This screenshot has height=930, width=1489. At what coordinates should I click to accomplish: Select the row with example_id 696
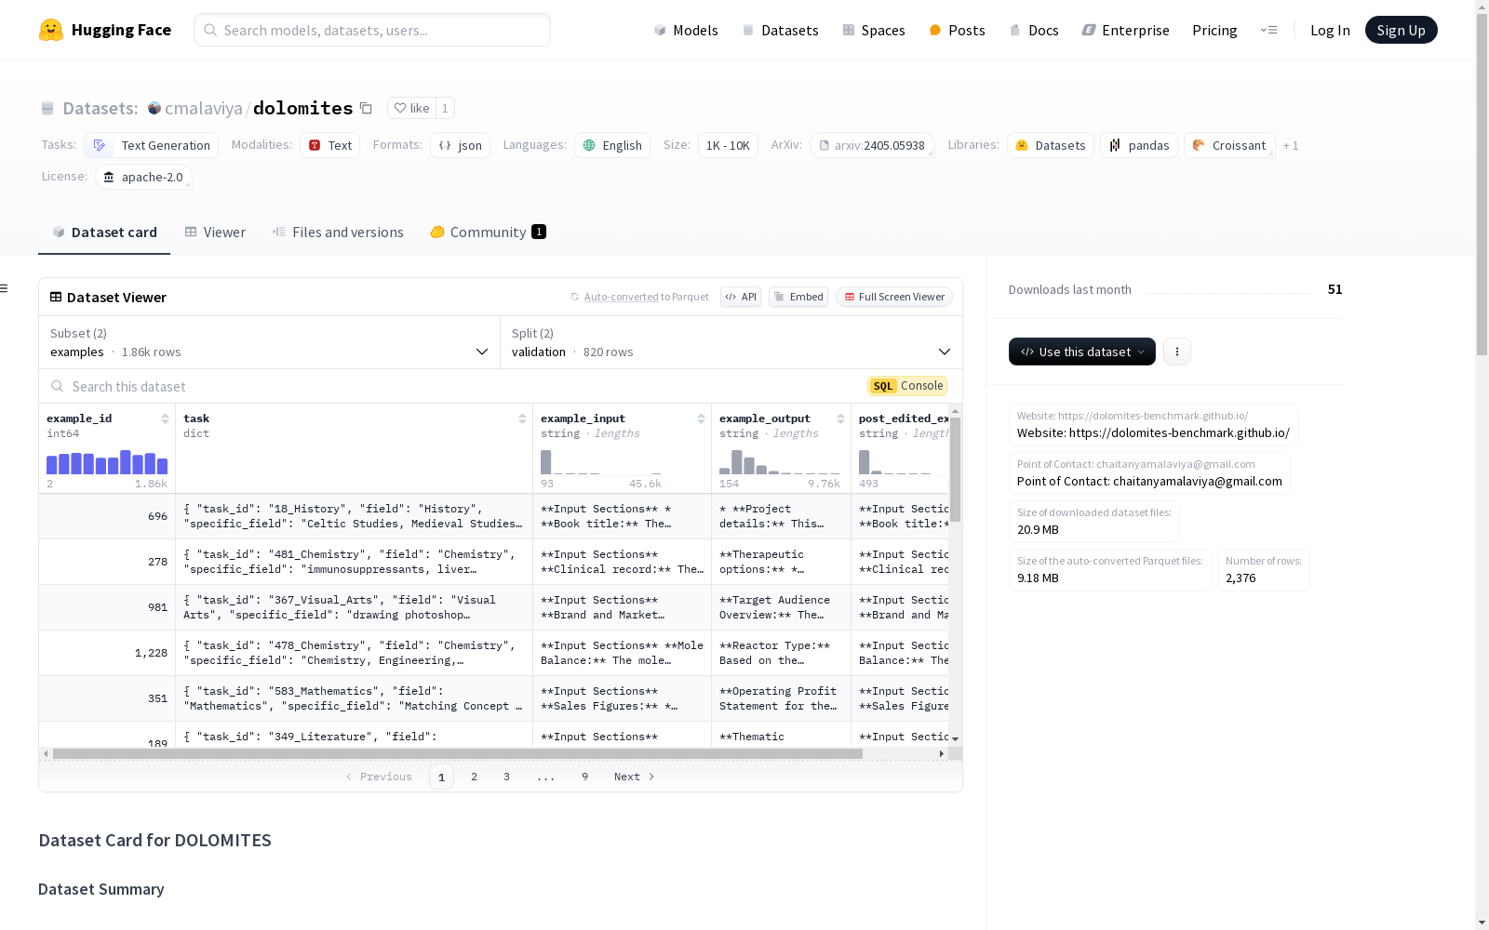click(493, 516)
